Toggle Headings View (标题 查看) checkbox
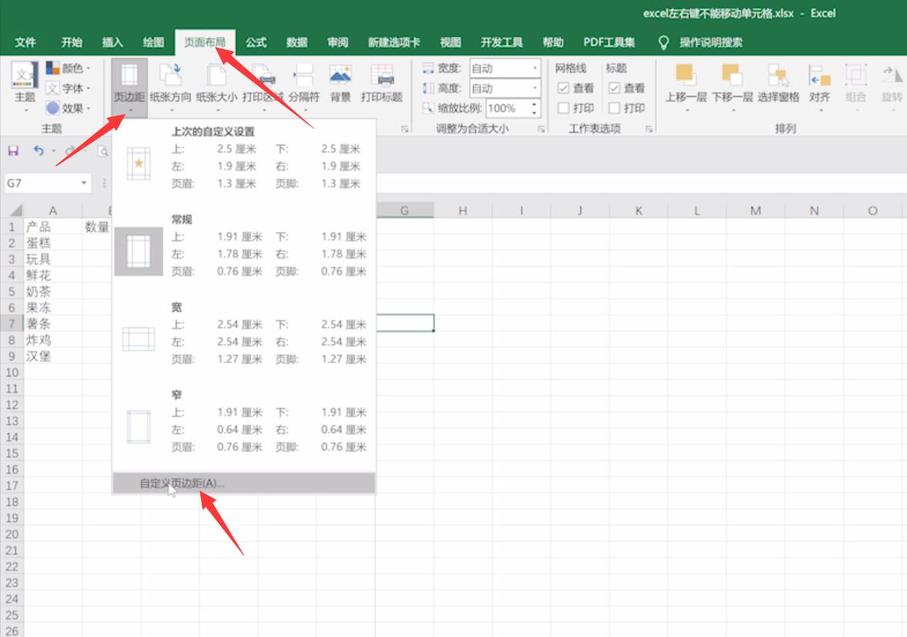The image size is (907, 637). point(614,88)
